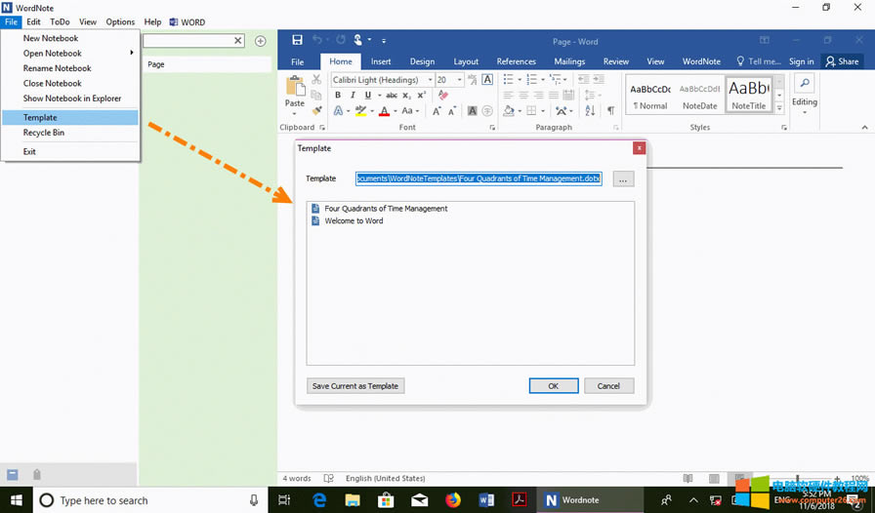Image resolution: width=875 pixels, height=513 pixels.
Task: Click the add page plus icon
Action: [261, 41]
